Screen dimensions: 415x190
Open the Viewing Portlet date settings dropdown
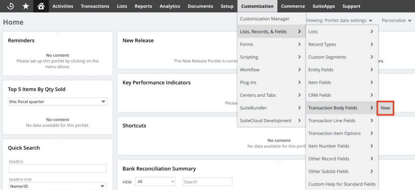coord(340,20)
